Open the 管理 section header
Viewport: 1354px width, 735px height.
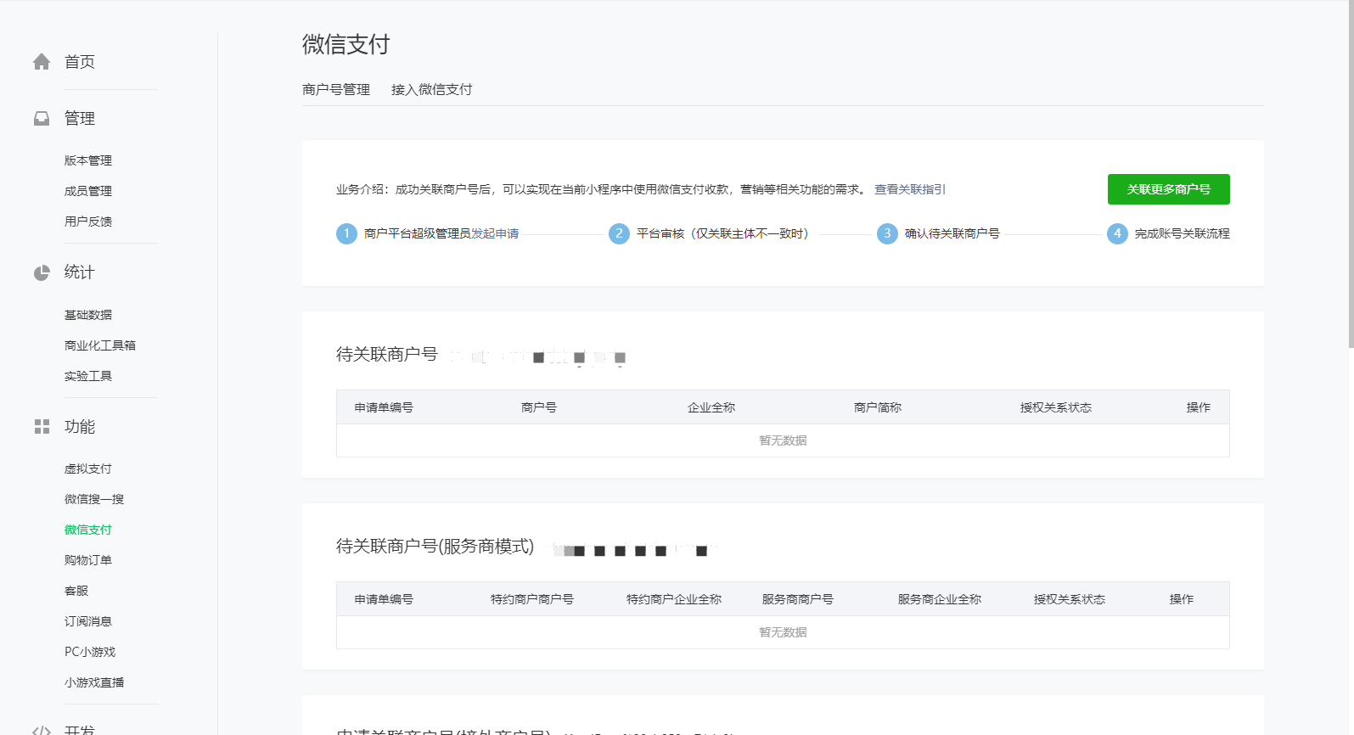(x=80, y=119)
